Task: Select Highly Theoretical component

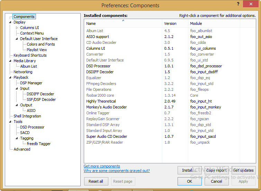Action: [170, 101]
